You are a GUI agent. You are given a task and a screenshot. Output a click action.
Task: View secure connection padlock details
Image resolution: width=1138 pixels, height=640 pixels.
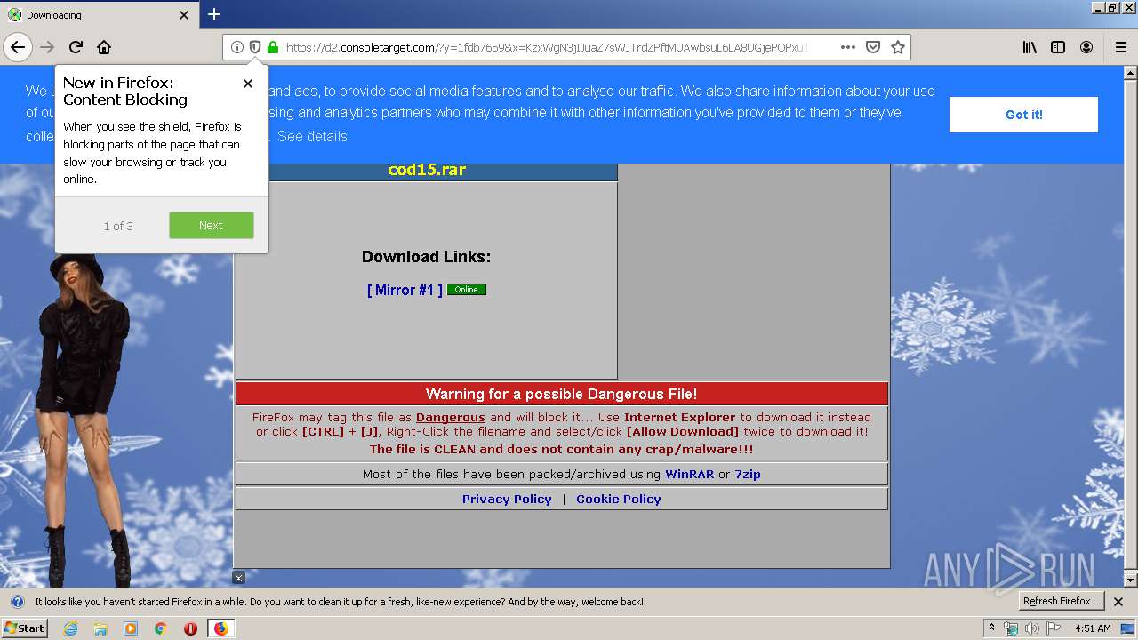(273, 47)
